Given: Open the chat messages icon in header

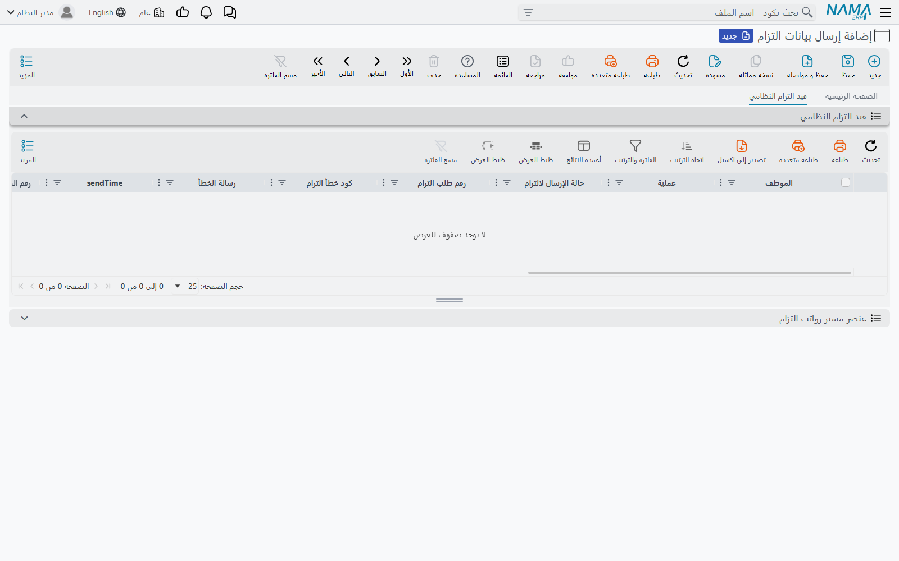Looking at the screenshot, I should pos(230,12).
